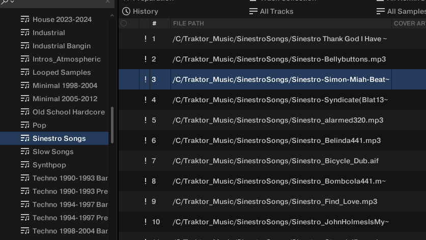Image resolution: width=426 pixels, height=240 pixels.
Task: Click the Techno 1998-2004 Bar playlist icon
Action: click(25, 231)
